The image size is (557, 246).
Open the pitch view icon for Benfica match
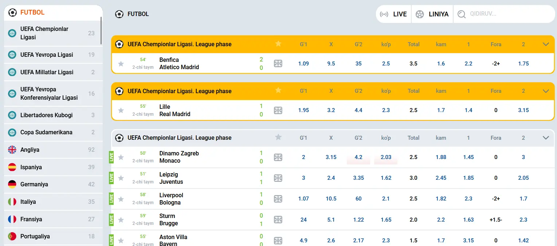[x=278, y=63]
